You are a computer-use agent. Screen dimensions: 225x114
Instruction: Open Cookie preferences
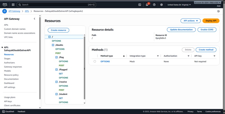(x=213, y=111)
